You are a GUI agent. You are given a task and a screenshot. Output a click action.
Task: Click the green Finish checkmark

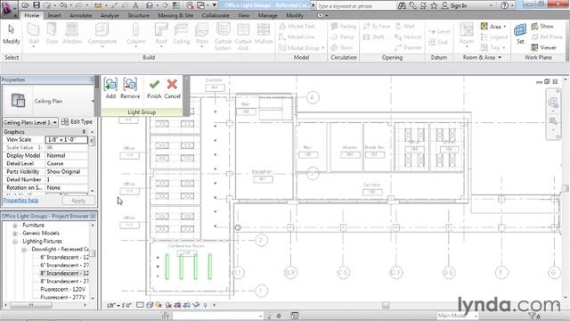pyautogui.click(x=154, y=85)
